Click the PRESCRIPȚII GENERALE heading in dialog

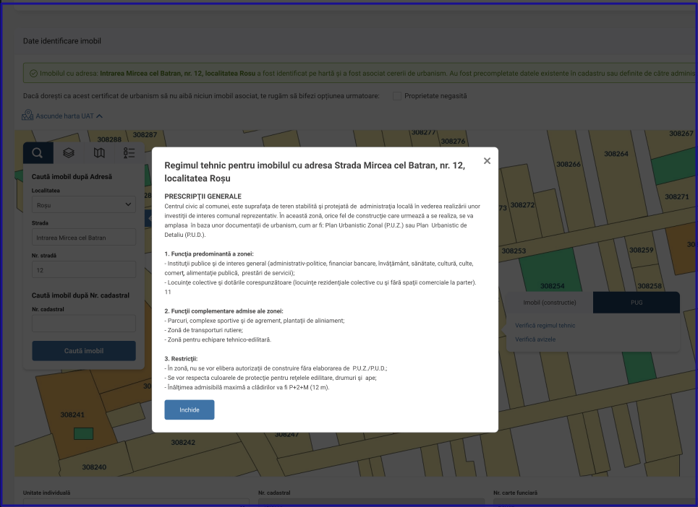(x=203, y=196)
